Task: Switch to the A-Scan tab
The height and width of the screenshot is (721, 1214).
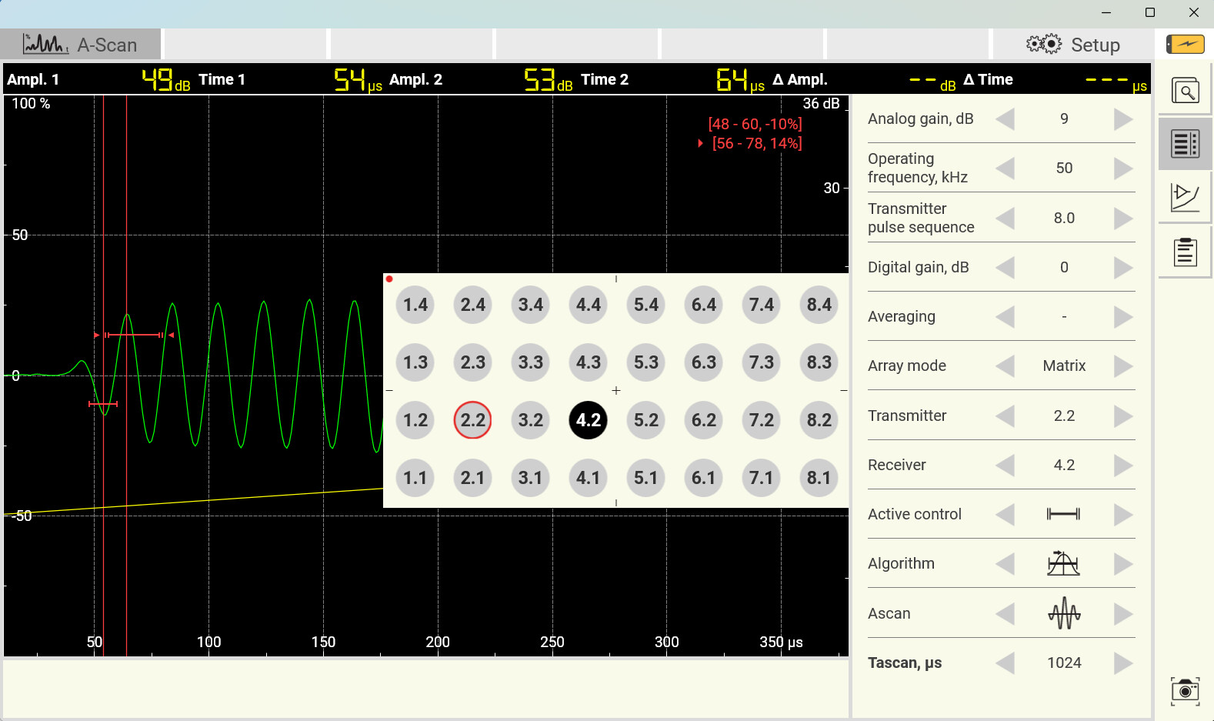Action: 81,45
